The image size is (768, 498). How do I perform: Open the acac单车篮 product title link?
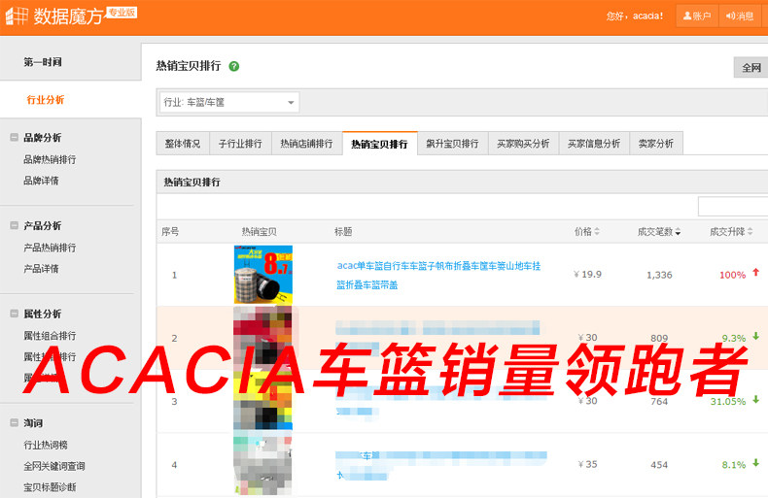[438, 275]
